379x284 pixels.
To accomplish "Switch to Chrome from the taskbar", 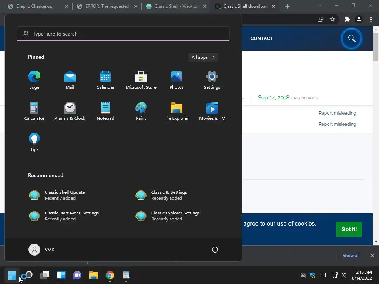I will (110, 275).
